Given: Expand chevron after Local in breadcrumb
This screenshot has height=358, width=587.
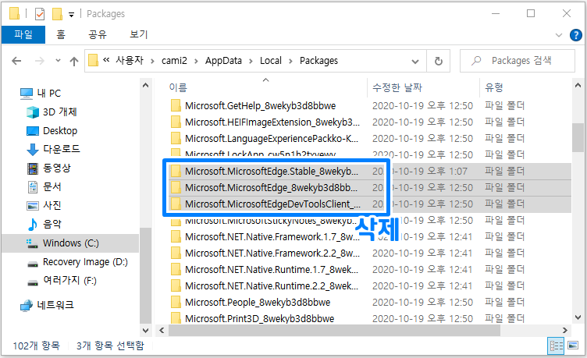Looking at the screenshot, I should (290, 61).
